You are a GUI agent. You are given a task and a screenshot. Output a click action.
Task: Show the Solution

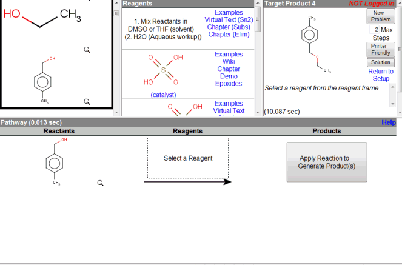click(381, 62)
